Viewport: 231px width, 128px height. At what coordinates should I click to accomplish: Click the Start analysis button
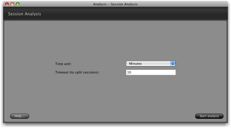point(209,116)
